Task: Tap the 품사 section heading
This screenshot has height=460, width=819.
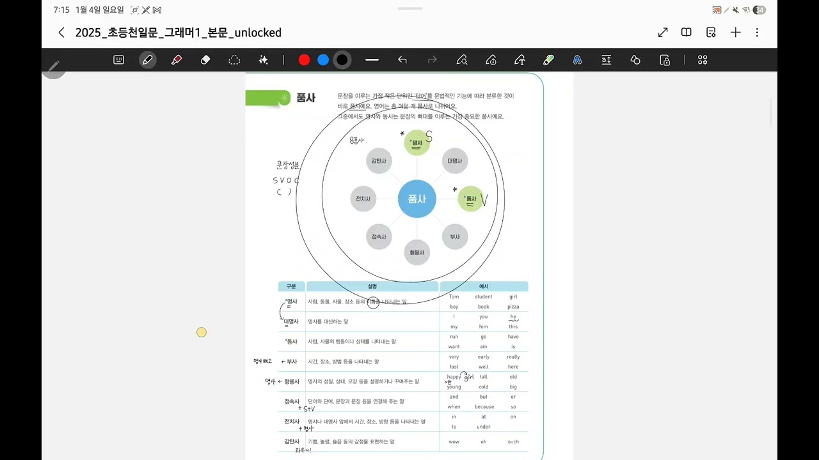Action: click(306, 98)
